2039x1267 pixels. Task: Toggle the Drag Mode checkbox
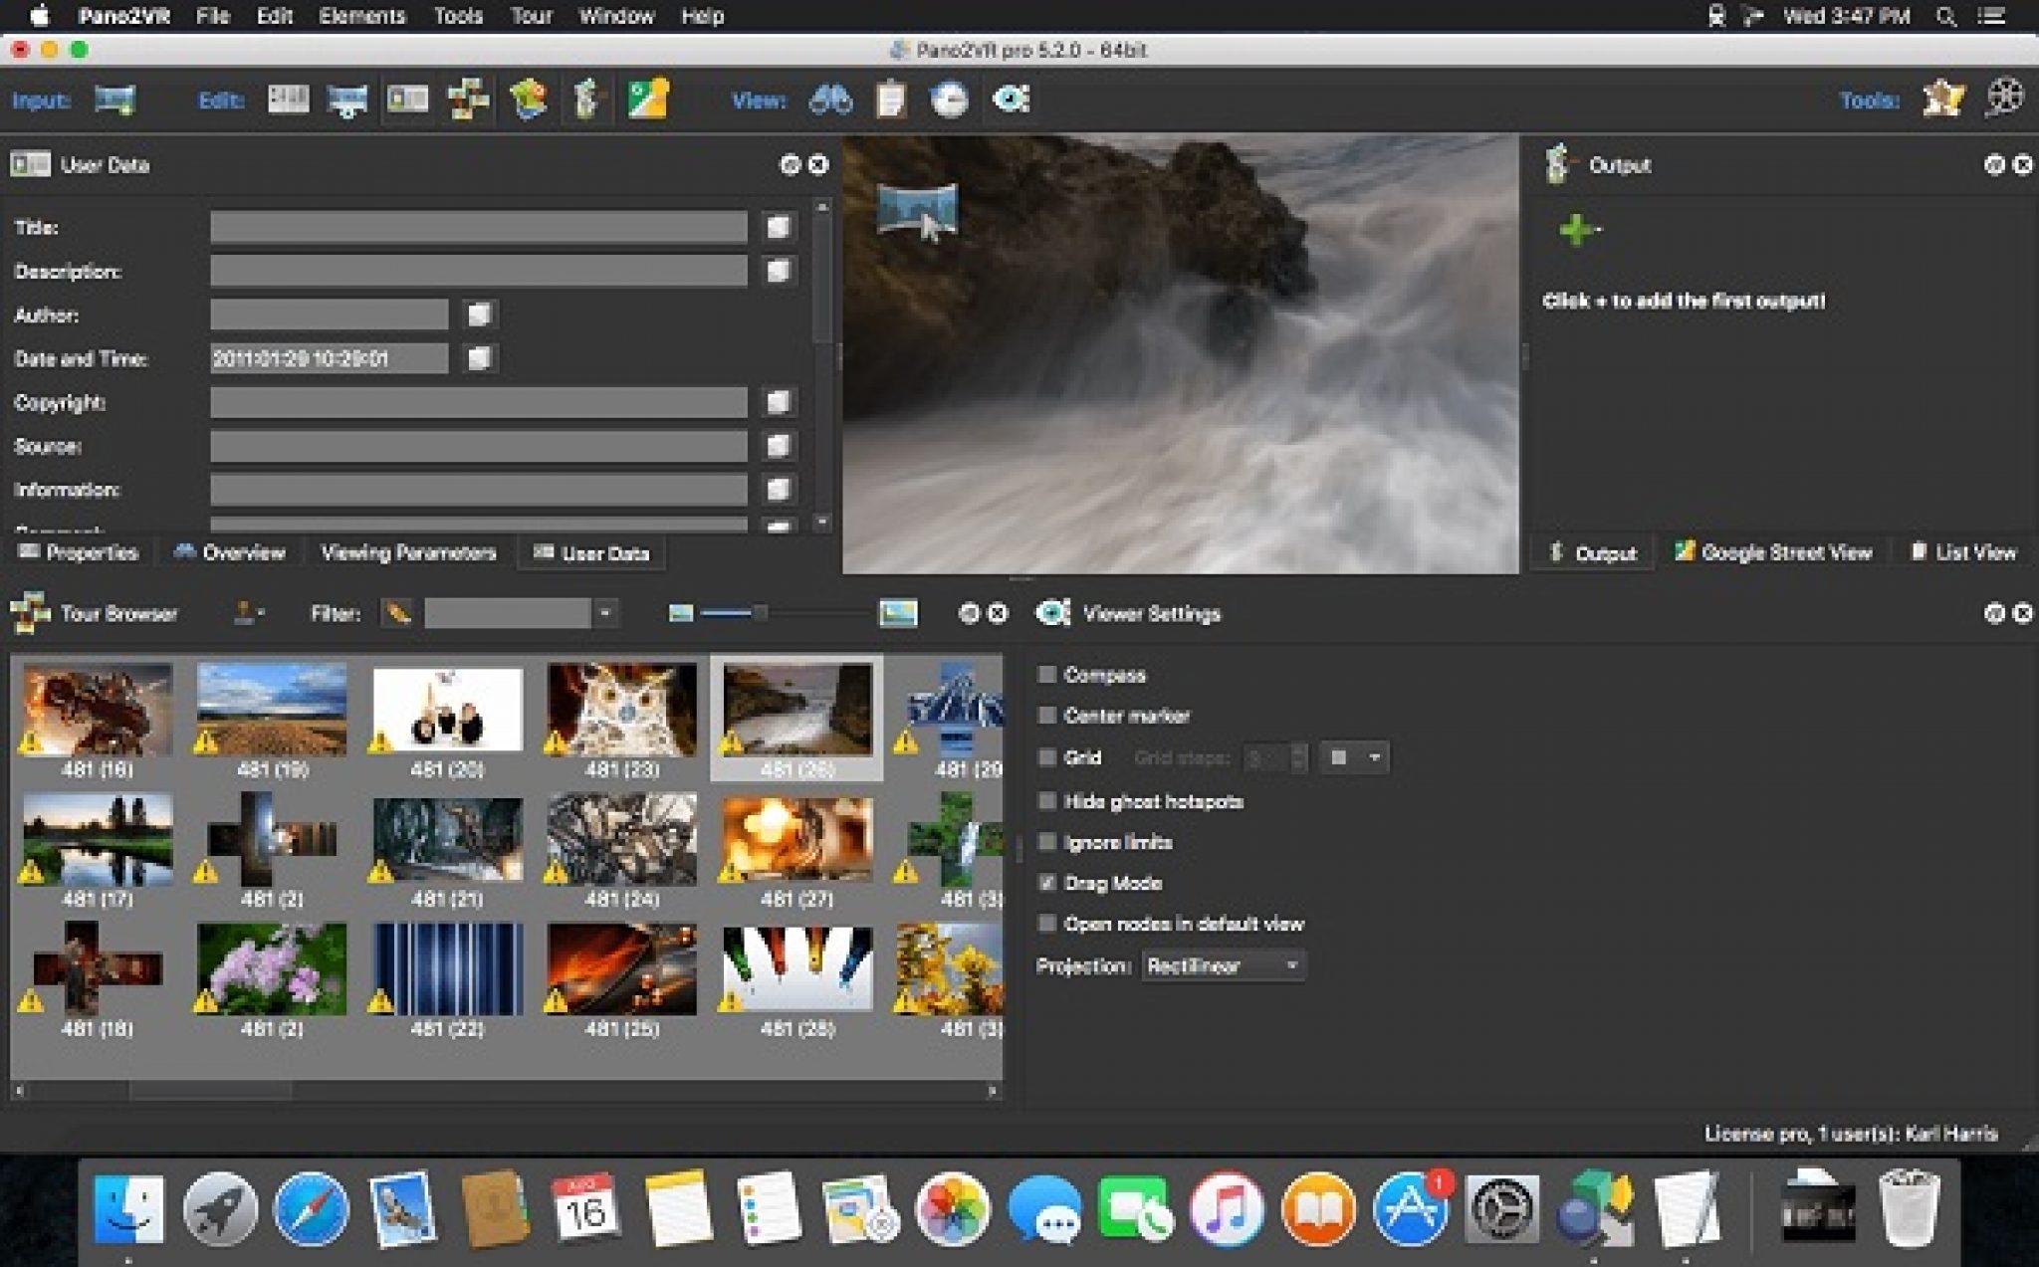click(x=1046, y=883)
